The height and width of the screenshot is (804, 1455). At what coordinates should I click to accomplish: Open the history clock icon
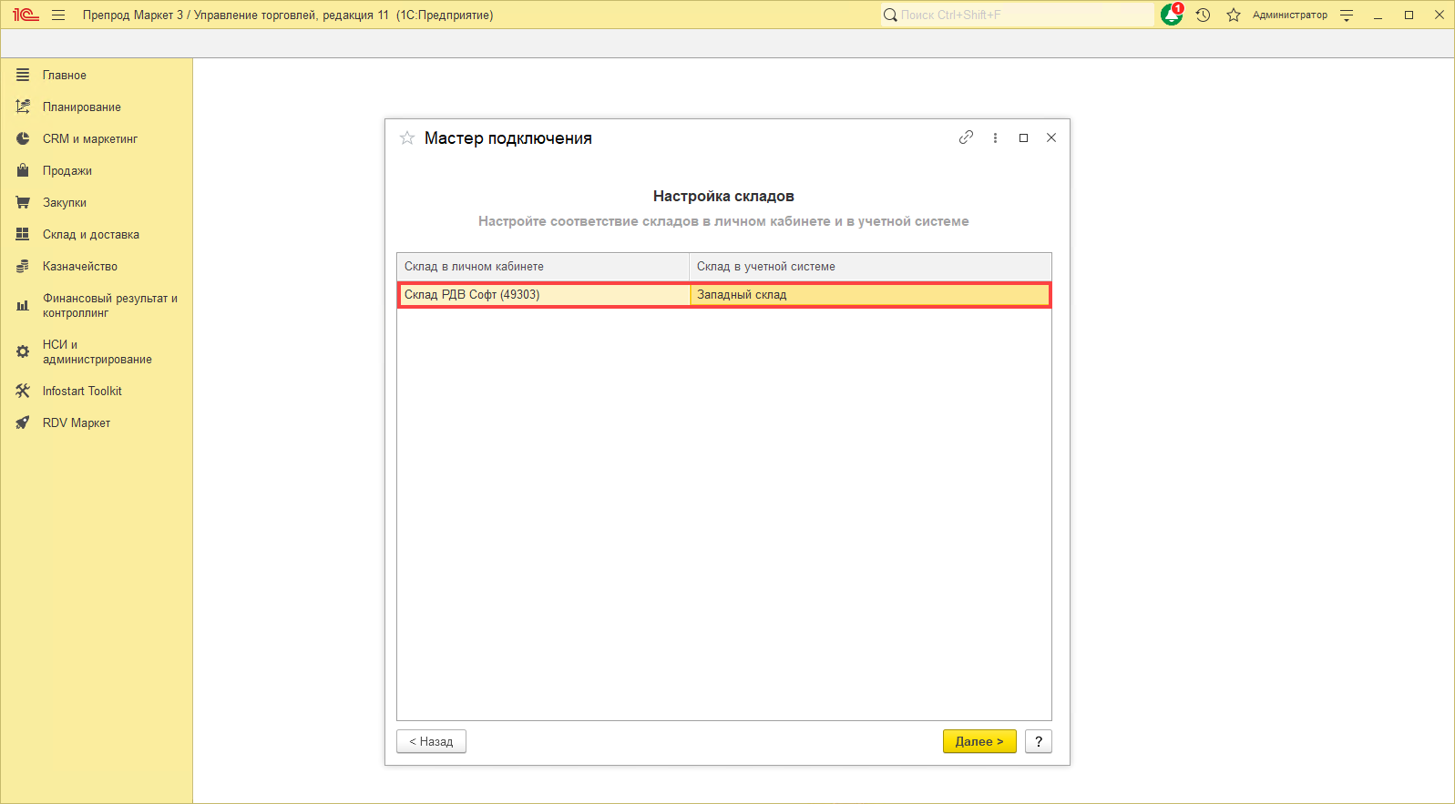coord(1203,15)
